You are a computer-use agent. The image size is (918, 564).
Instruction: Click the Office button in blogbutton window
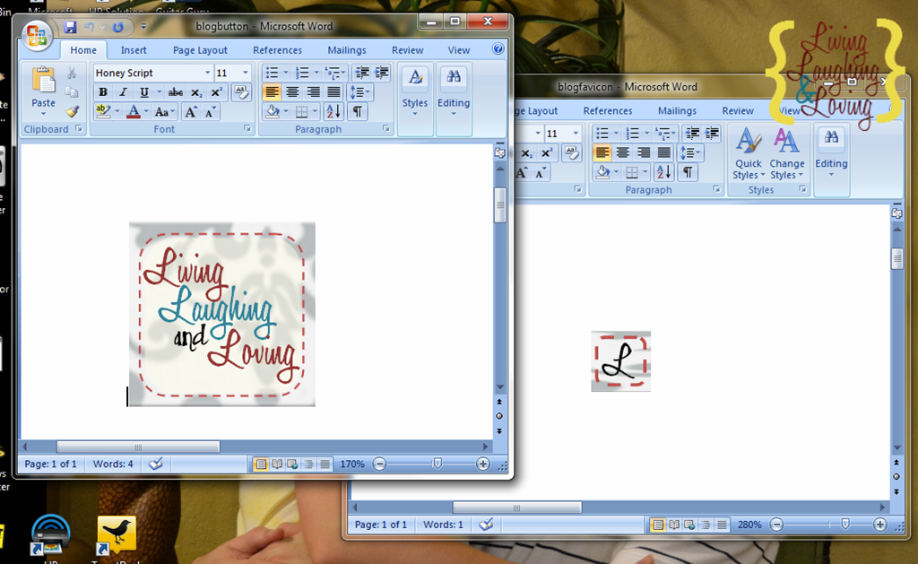36,35
